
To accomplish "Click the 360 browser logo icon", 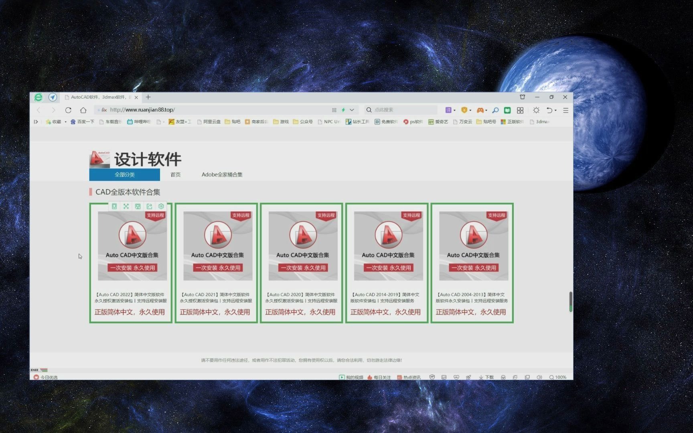I will 38,97.
